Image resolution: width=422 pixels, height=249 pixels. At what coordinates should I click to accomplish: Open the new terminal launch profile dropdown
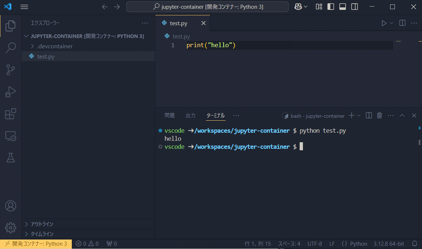click(359, 116)
